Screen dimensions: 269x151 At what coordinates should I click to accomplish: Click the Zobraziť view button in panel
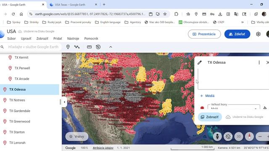click(210, 117)
